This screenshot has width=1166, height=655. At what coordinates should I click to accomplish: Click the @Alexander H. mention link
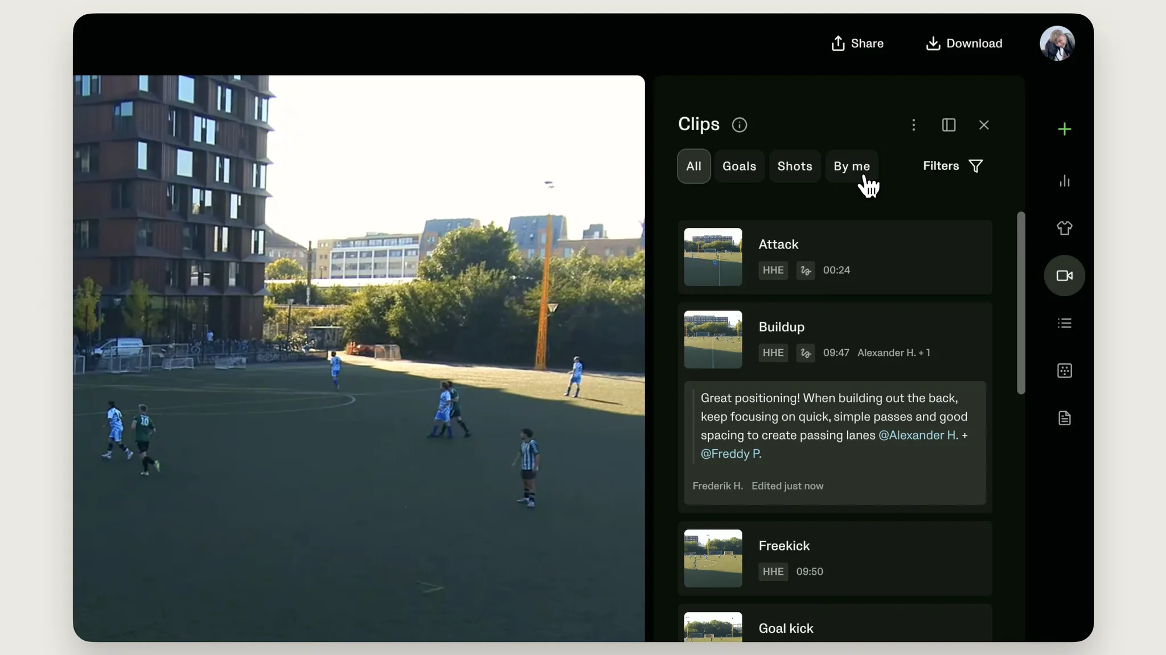point(918,435)
